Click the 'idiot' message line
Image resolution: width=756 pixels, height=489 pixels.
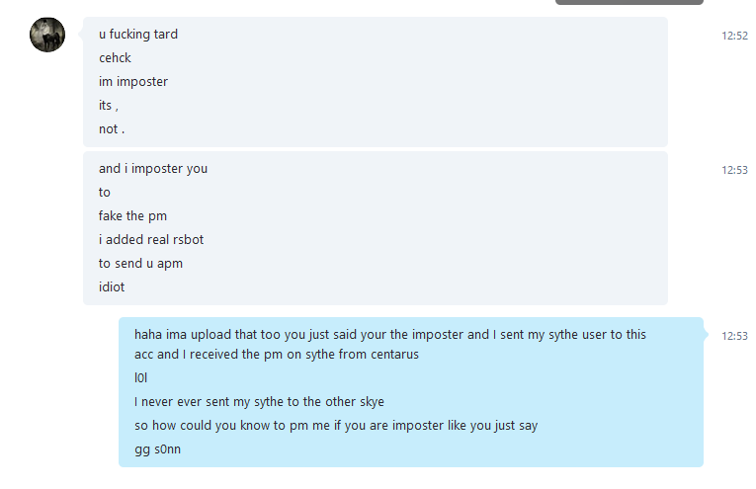[x=112, y=286]
